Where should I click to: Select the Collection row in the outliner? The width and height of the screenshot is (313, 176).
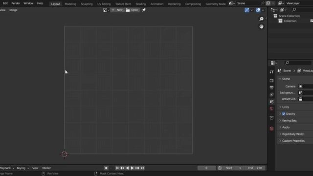coord(290,21)
